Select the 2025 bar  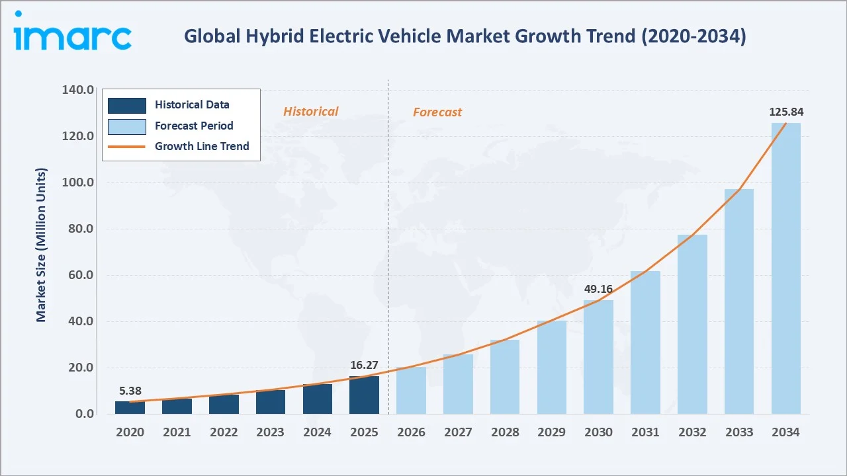(x=365, y=395)
